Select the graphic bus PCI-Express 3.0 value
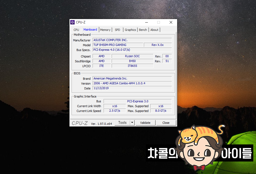256x174 pixels. (138, 101)
